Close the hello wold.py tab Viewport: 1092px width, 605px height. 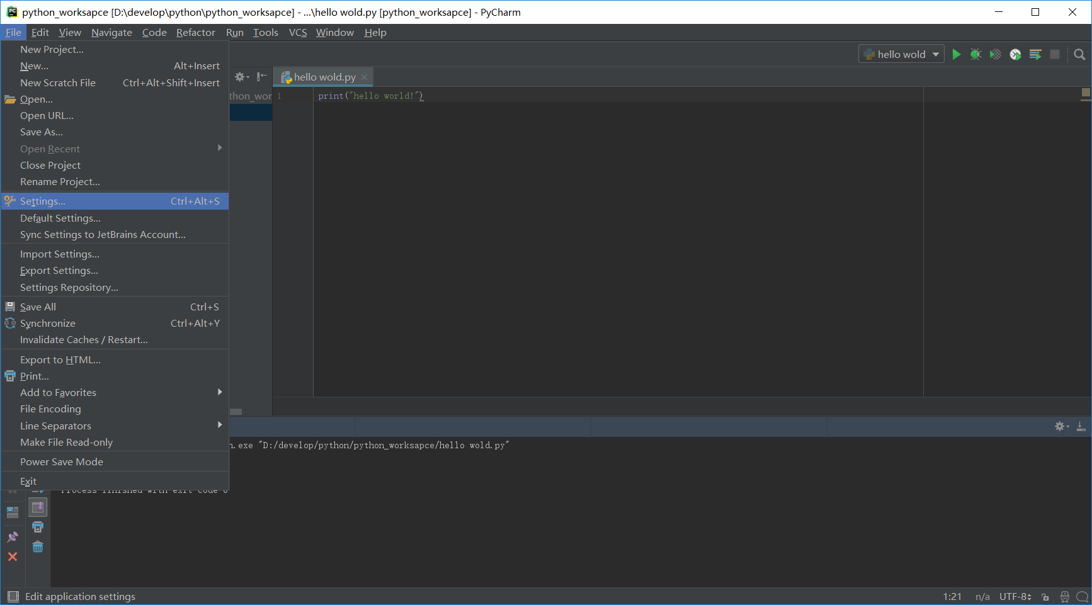click(364, 77)
